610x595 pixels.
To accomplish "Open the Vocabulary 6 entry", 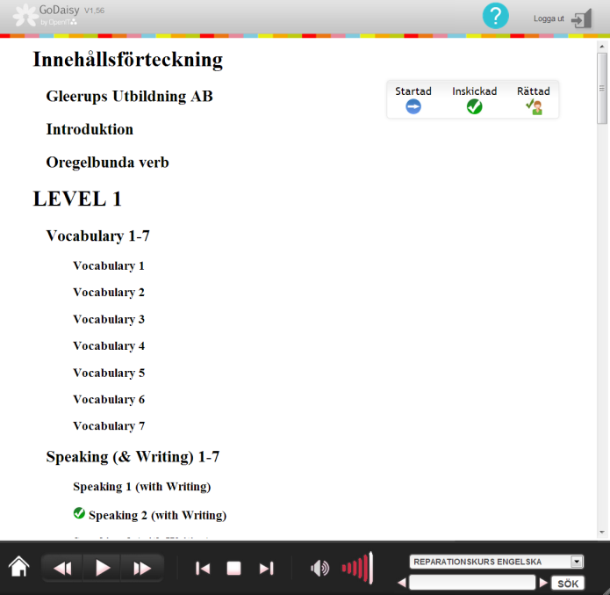I will point(109,399).
